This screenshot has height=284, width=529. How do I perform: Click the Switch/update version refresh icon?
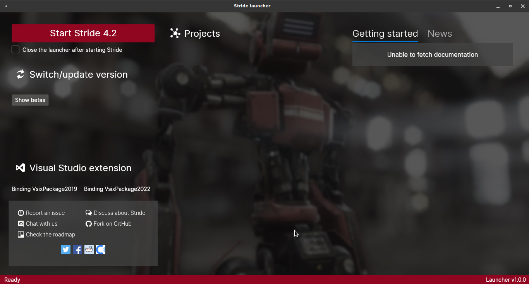(20, 74)
